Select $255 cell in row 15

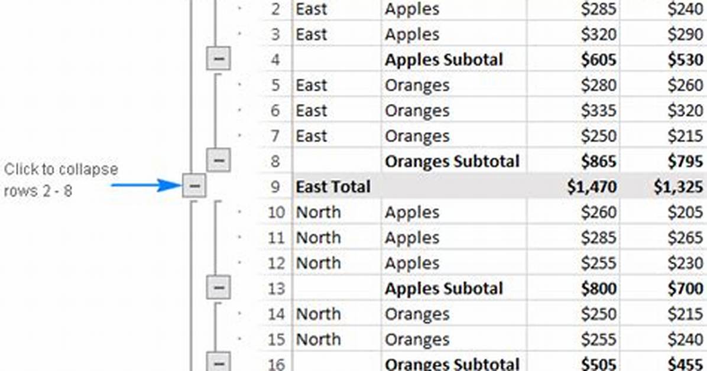pos(573,339)
